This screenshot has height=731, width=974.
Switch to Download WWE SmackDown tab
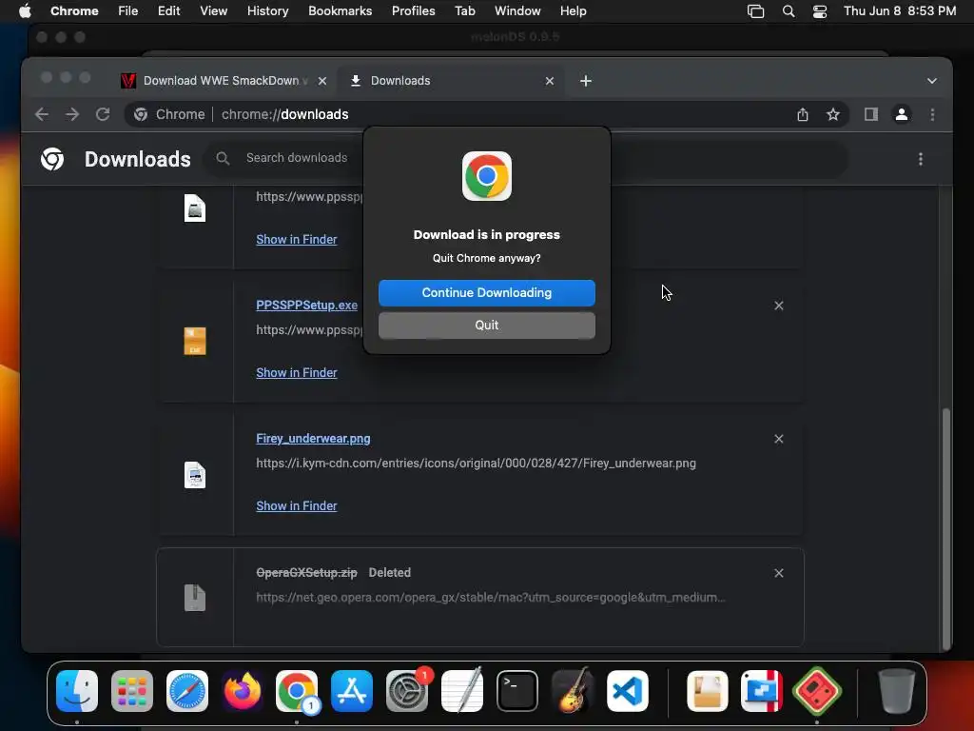coord(221,81)
